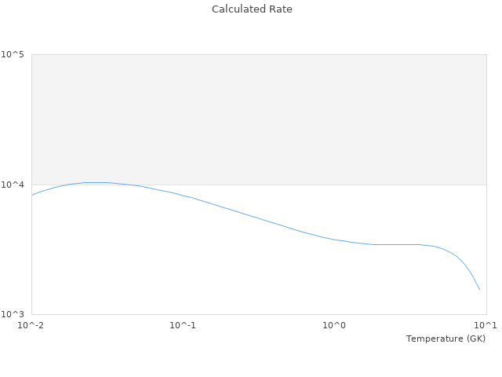Select the 10^3 y-axis tick label
This screenshot has height=377, width=502.
(13, 314)
